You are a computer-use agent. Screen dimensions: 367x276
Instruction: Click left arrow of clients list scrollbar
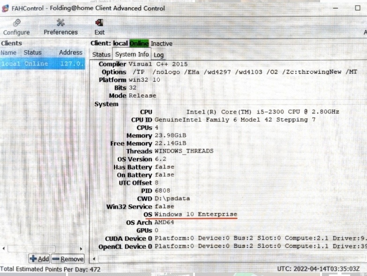3,248
